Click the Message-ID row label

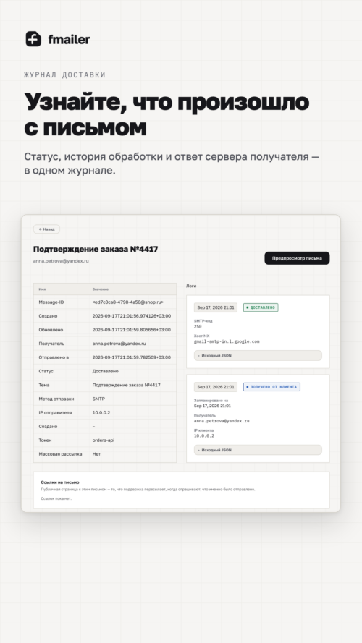coord(51,302)
